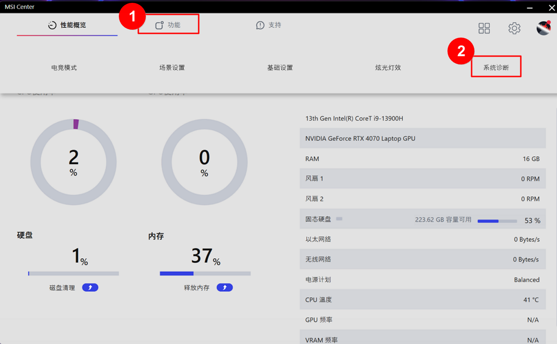Viewport: 557px width, 344px height.
Task: Click the 释放内存 free memory arrow icon
Action: (x=225, y=287)
